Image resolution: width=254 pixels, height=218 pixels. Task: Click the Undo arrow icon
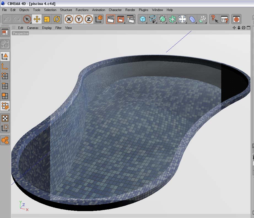point(7,19)
